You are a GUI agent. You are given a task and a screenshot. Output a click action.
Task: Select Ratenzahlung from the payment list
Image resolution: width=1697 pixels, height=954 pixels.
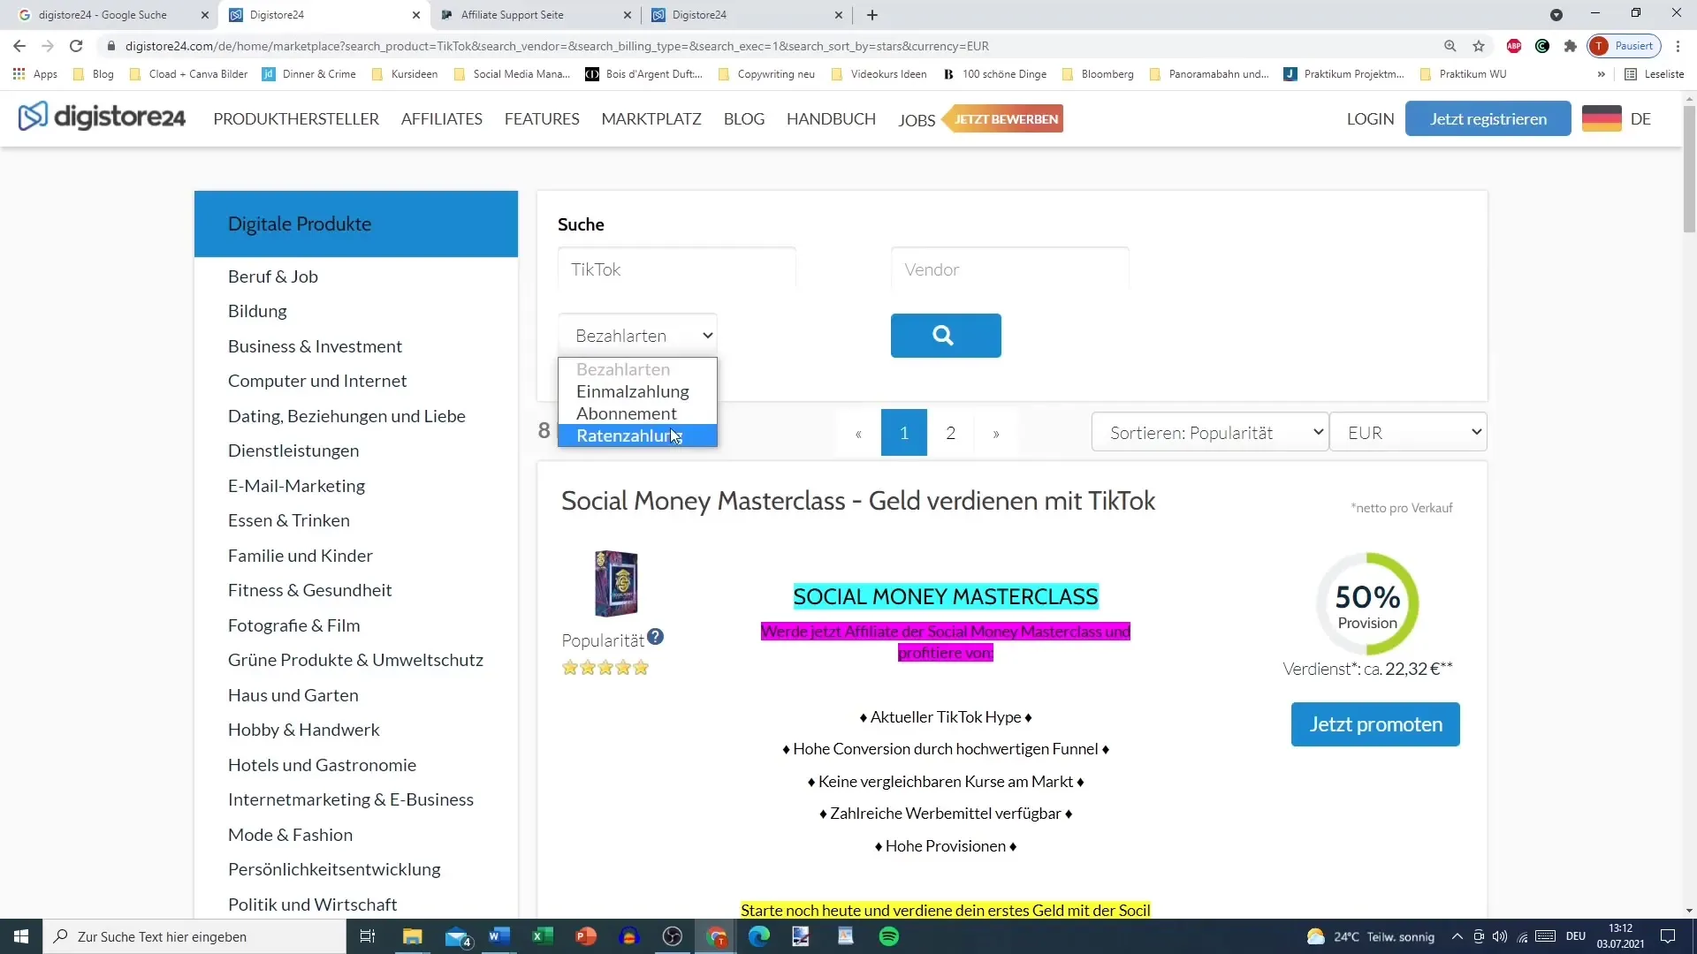pyautogui.click(x=637, y=435)
